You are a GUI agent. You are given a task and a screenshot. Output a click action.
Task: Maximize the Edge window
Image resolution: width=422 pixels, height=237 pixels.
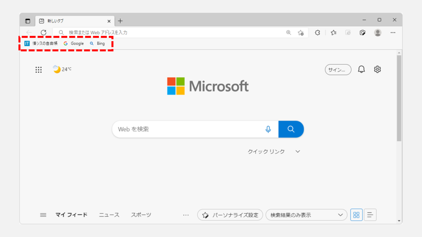(380, 20)
